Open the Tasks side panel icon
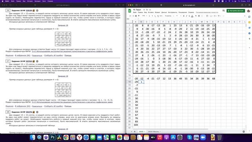This screenshot has width=252, height=142. [x=249, y=28]
